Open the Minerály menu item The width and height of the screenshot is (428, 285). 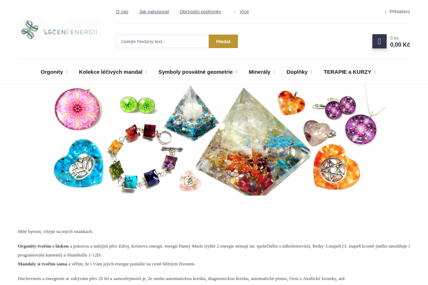[260, 72]
